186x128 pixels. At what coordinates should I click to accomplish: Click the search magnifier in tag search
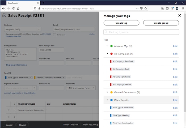pyautogui.click(x=106, y=32)
